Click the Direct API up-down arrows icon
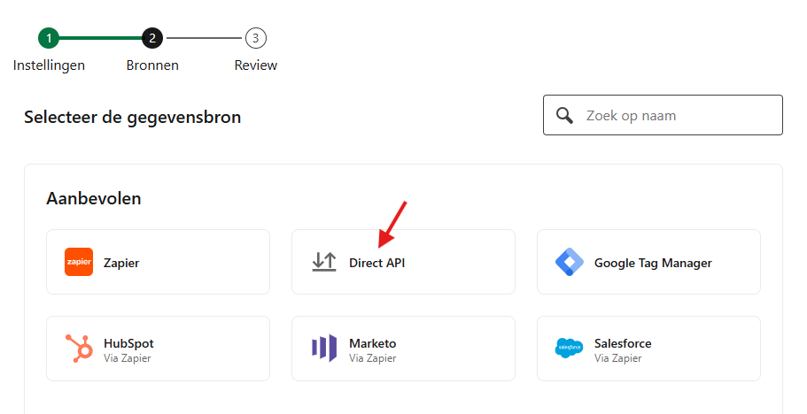Image resolution: width=807 pixels, height=414 pixels. coord(324,262)
